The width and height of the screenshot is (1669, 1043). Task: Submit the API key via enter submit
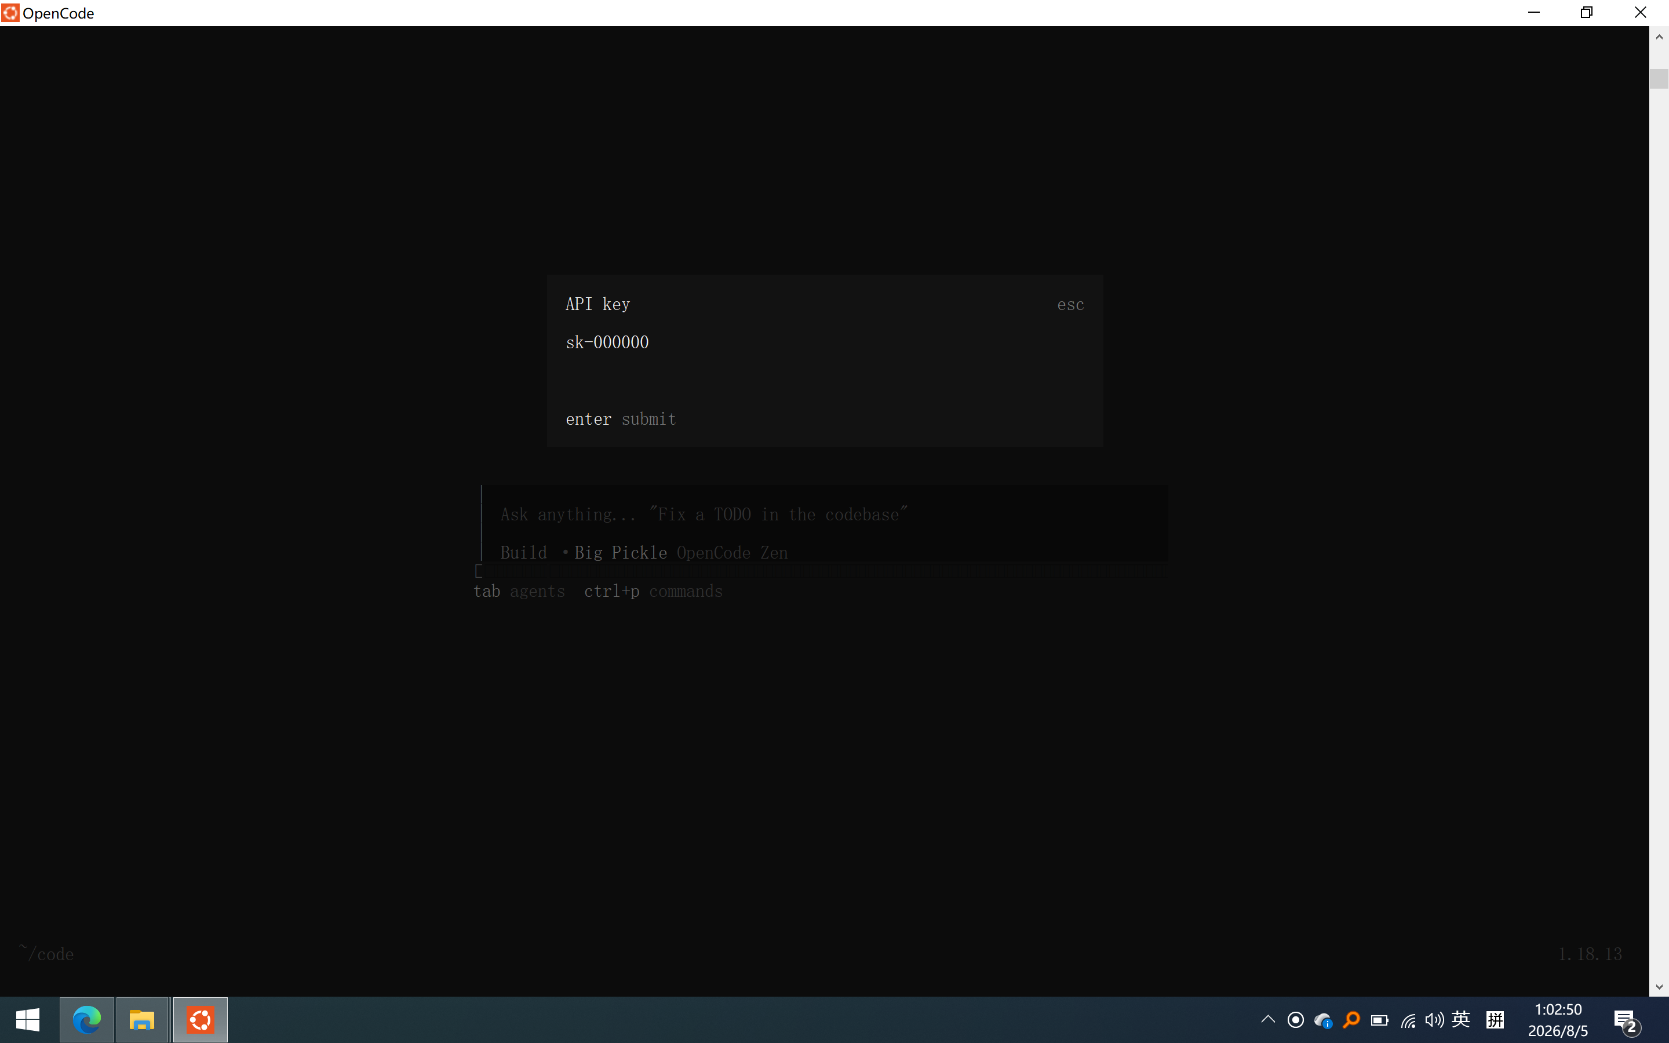(621, 419)
